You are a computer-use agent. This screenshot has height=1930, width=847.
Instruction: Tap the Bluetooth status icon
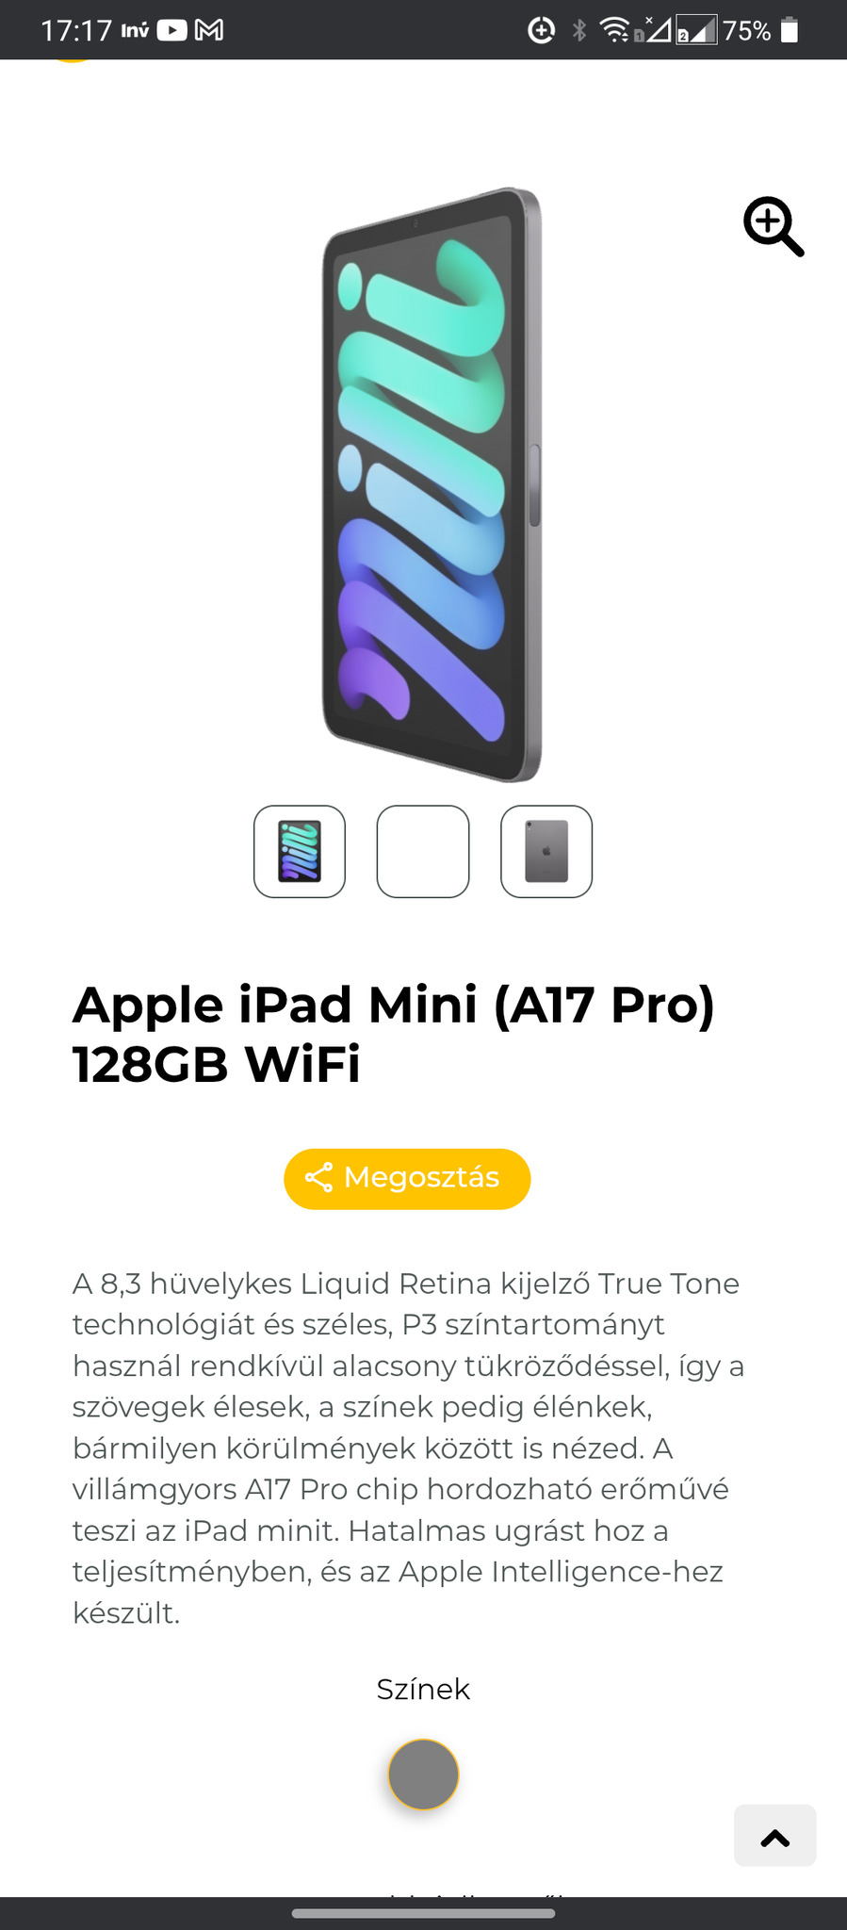[x=579, y=30]
